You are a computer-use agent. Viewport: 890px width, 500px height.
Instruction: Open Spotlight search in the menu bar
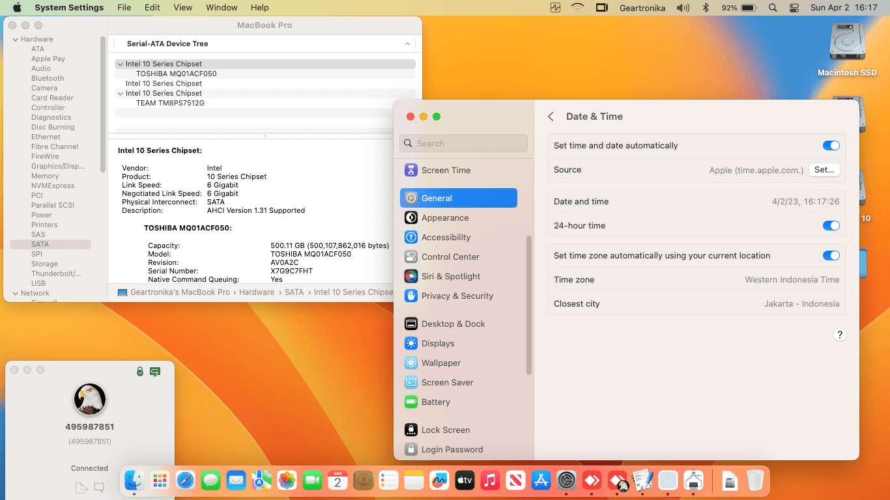pos(773,8)
